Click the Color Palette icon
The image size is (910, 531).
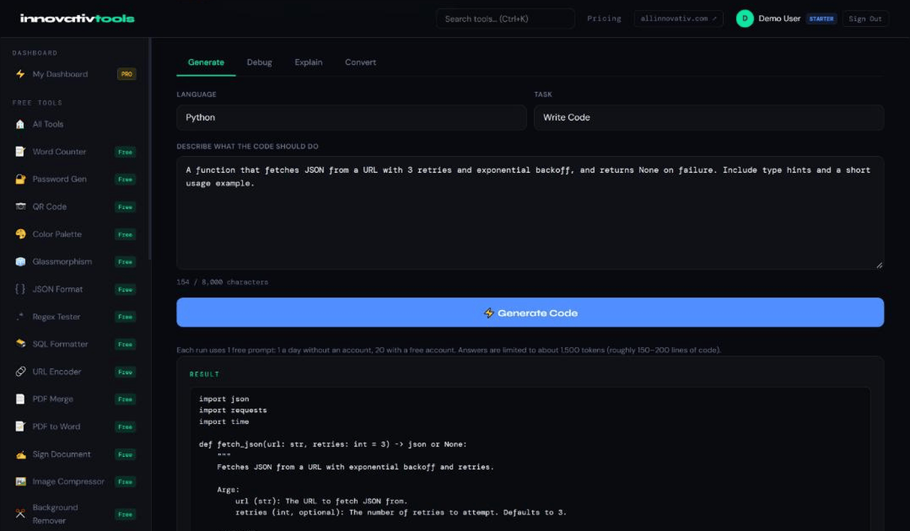[x=20, y=234]
